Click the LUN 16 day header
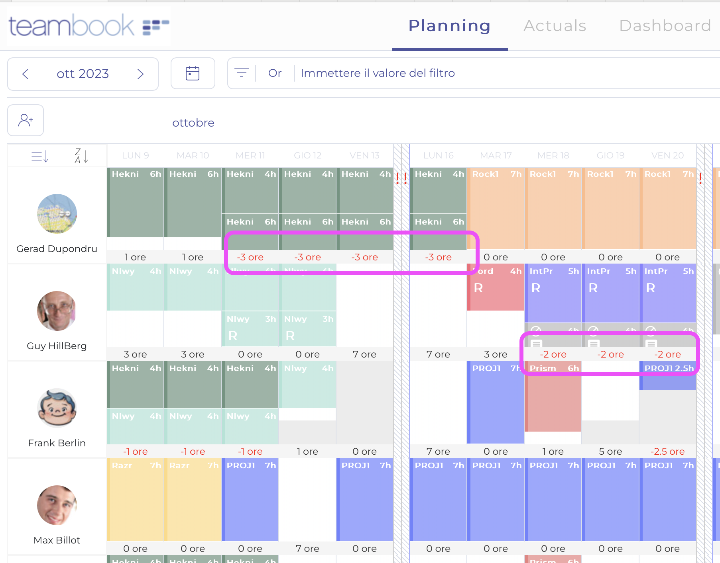 [x=438, y=156]
